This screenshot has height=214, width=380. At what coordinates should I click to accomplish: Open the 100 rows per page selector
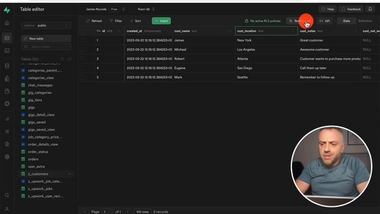[x=142, y=212]
